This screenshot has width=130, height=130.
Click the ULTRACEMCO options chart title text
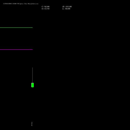point(21,4)
